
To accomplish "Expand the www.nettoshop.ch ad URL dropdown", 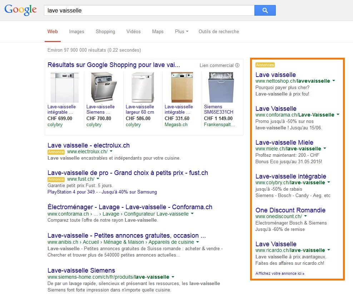I will point(334,81).
